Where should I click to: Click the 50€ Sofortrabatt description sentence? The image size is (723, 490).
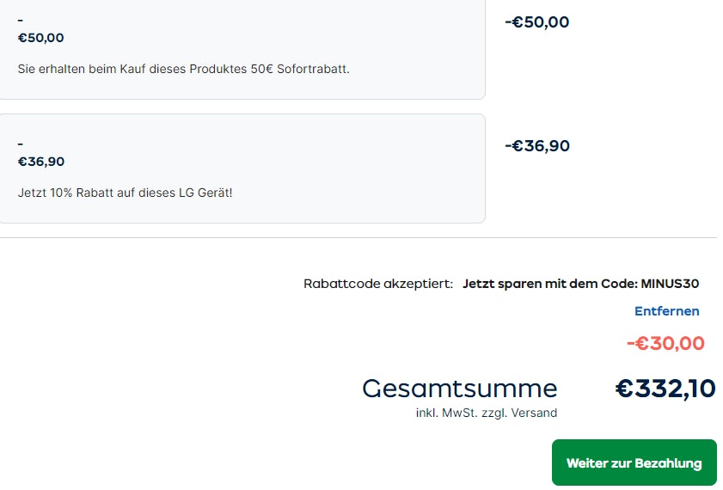click(183, 69)
